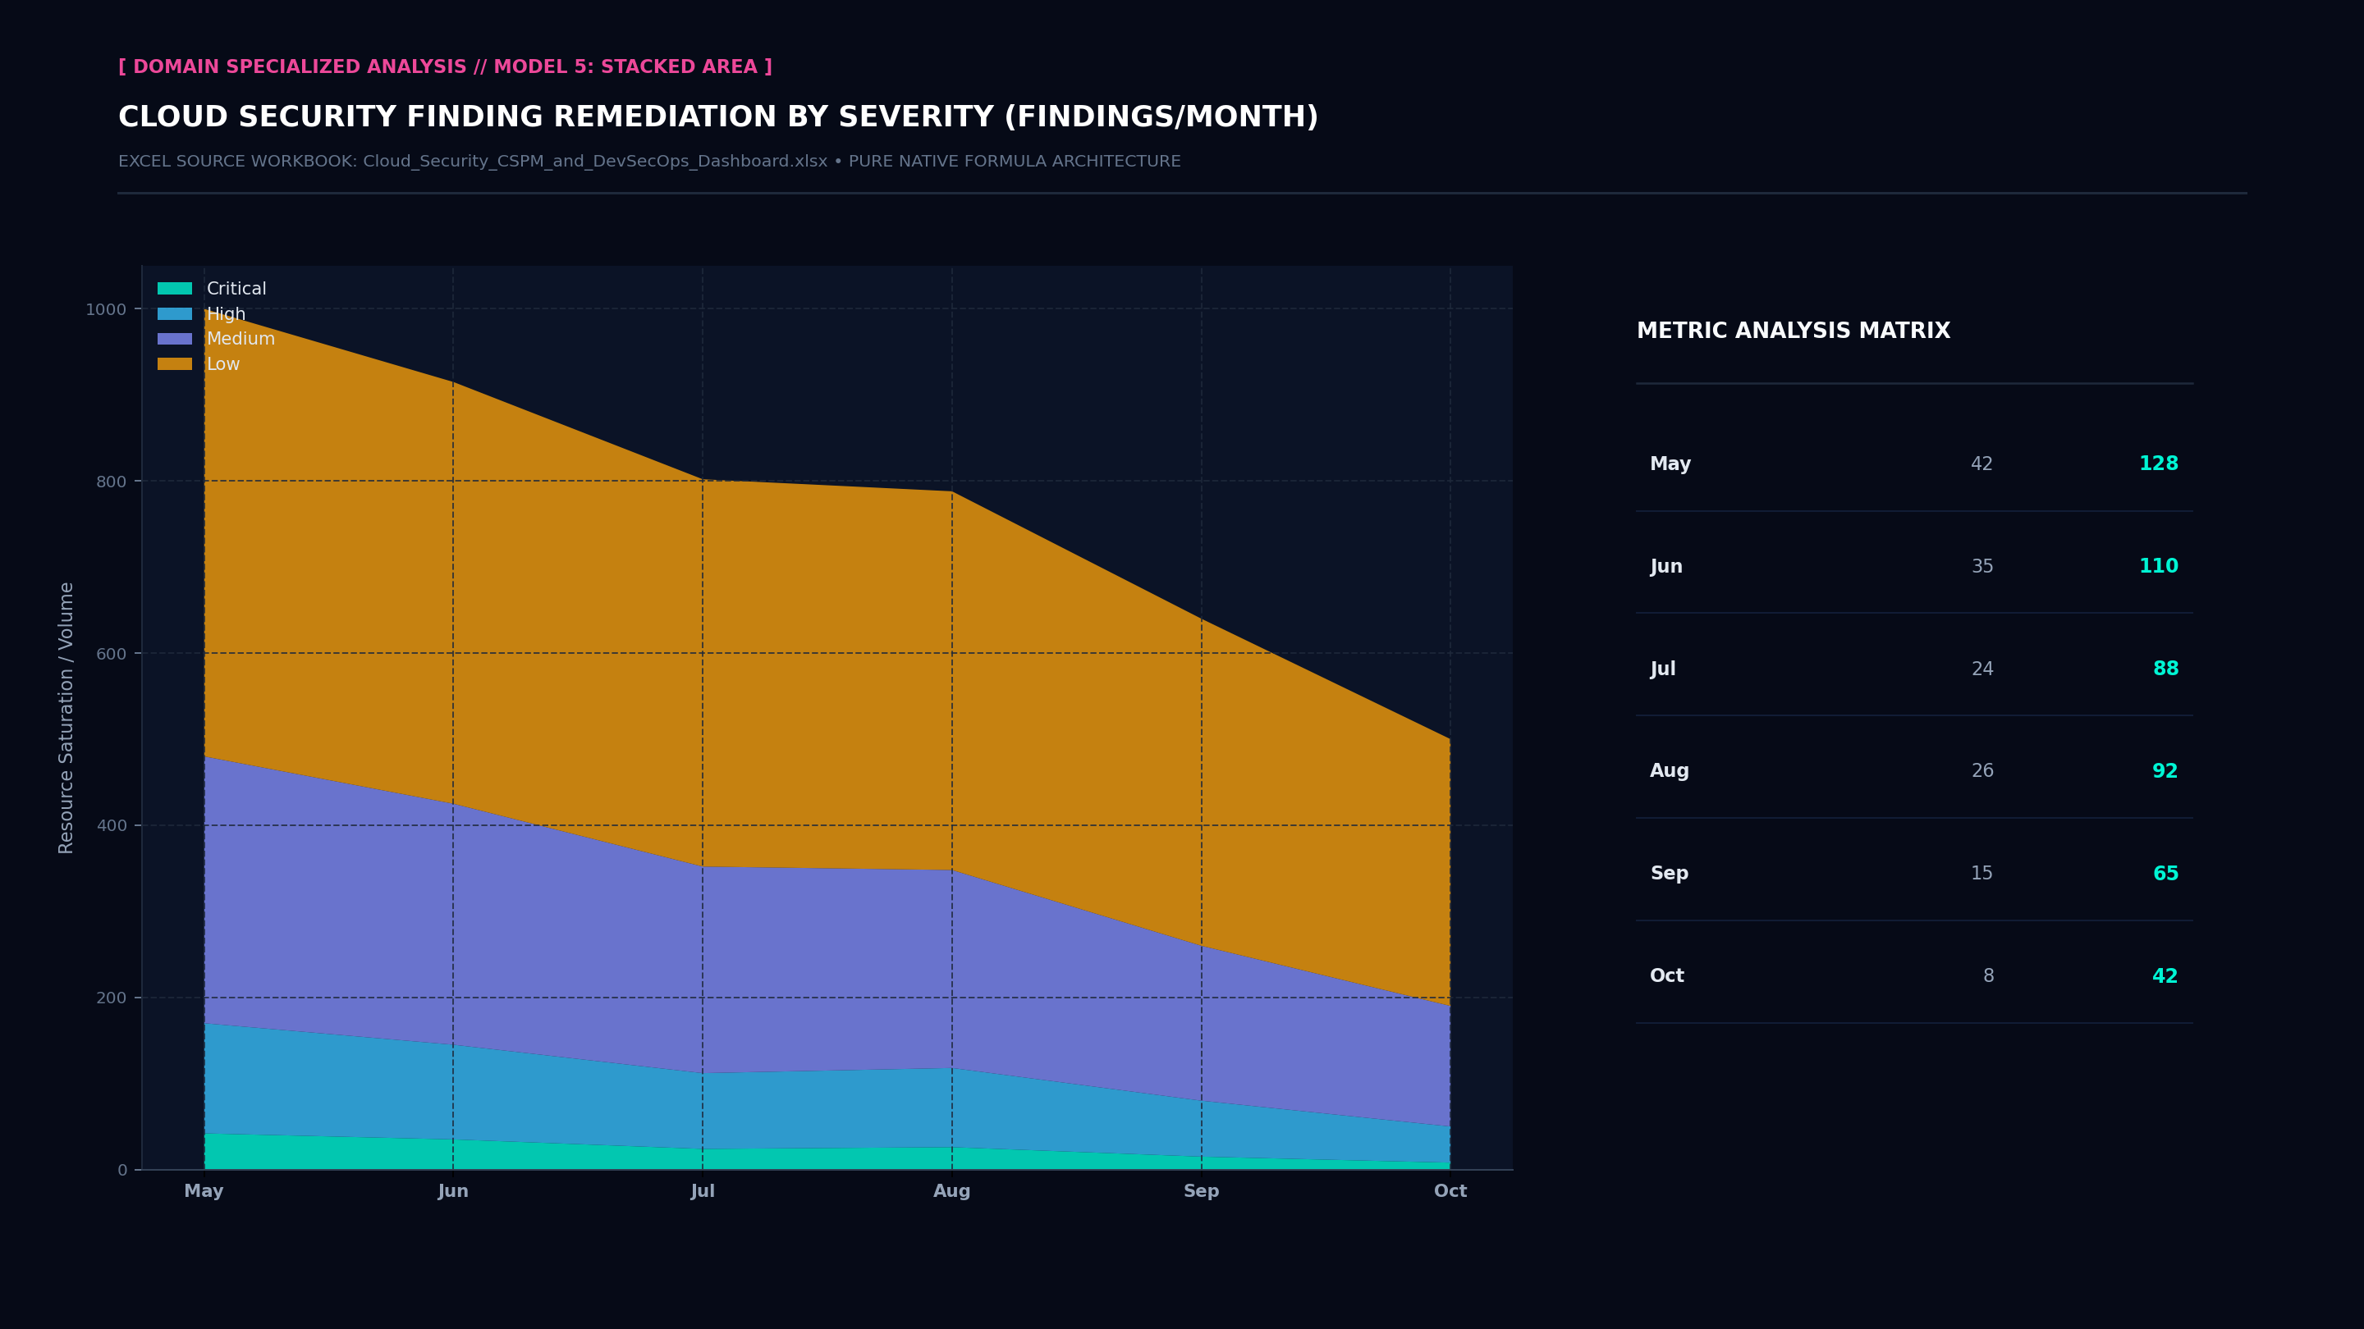Click the 'May' x-axis label
The width and height of the screenshot is (2364, 1329).
click(204, 1191)
